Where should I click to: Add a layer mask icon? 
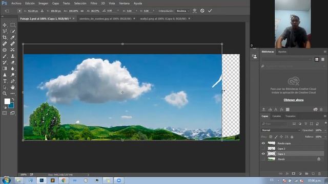tap(294, 174)
